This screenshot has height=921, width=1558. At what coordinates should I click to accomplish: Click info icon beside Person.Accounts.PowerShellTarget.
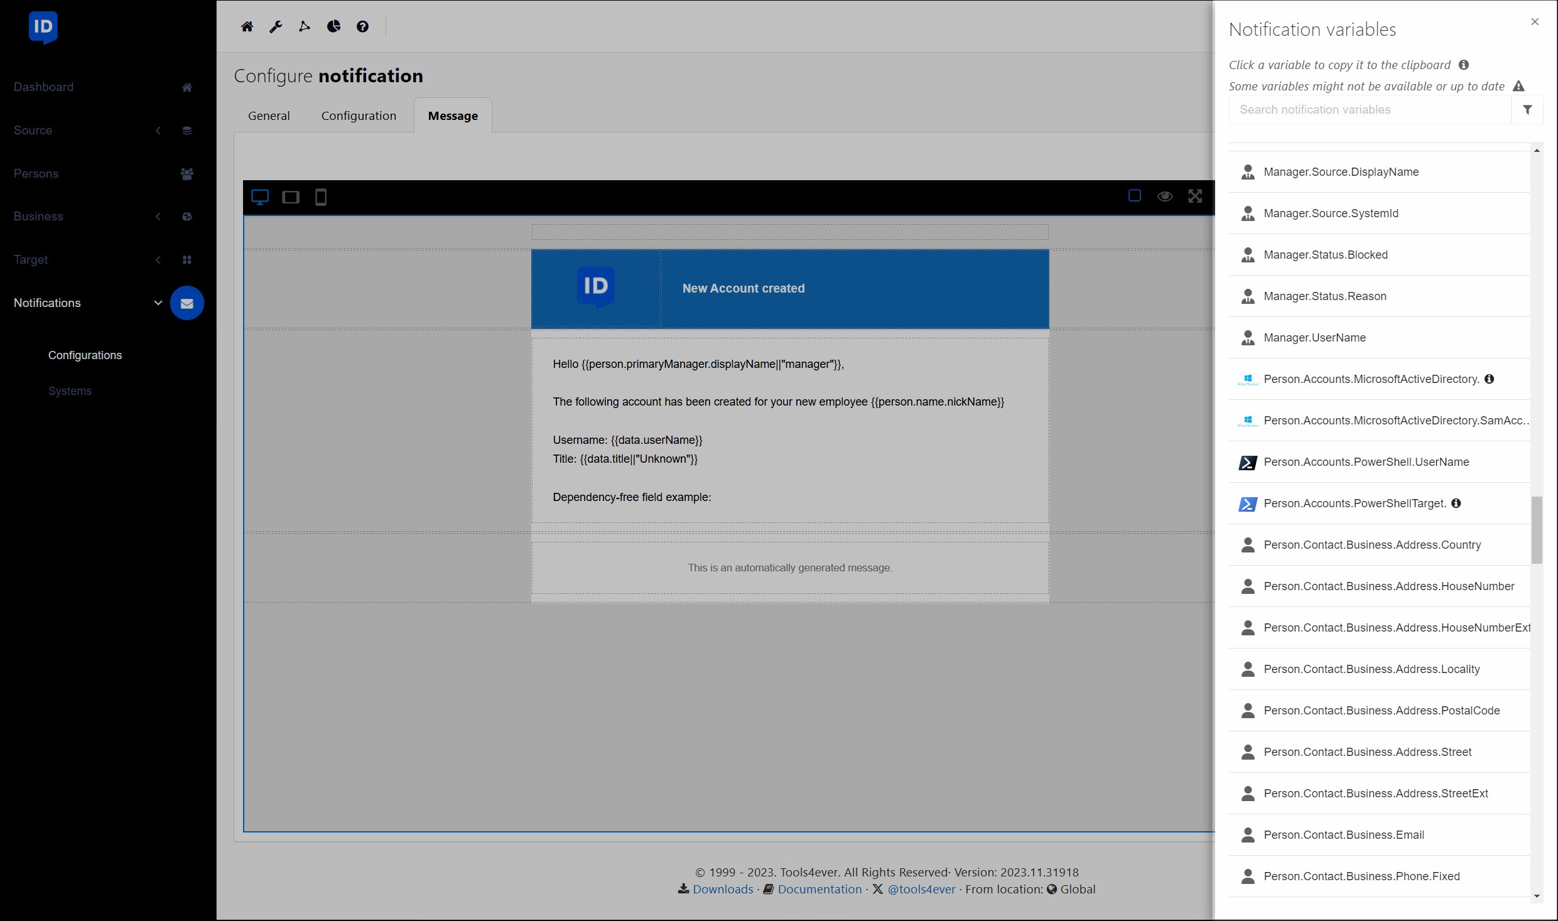1456,503
